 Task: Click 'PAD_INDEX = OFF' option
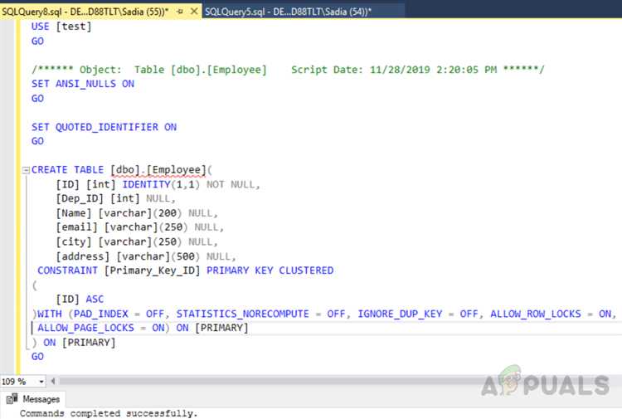(x=119, y=314)
